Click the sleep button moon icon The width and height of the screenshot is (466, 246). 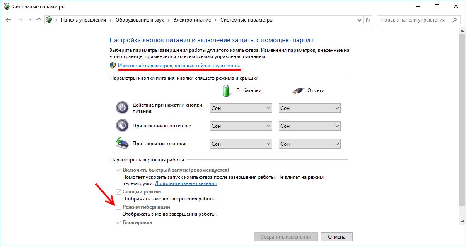click(122, 126)
